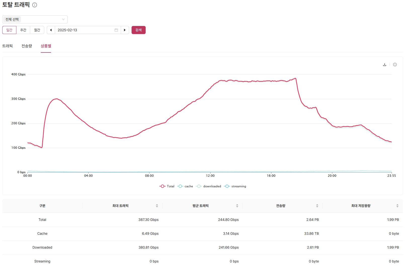
Task: Click the info icon beside the 토탈 트래픽 title
Action: [35, 5]
